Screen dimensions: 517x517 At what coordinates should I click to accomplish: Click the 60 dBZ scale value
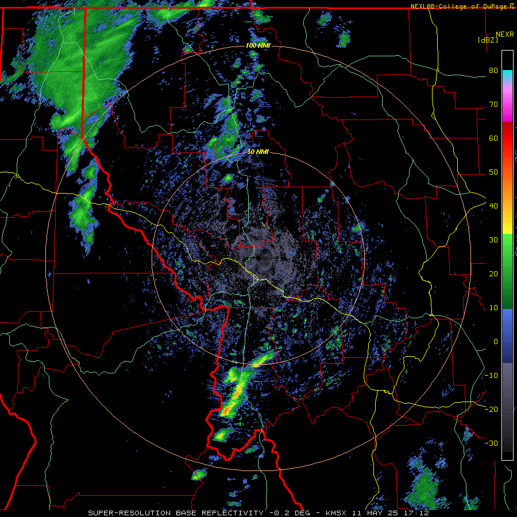(493, 138)
